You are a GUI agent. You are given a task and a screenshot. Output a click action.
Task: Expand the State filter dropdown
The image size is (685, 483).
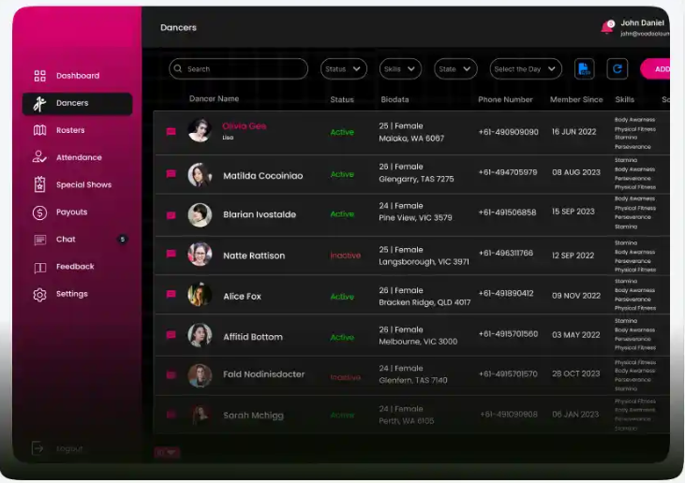click(x=456, y=69)
